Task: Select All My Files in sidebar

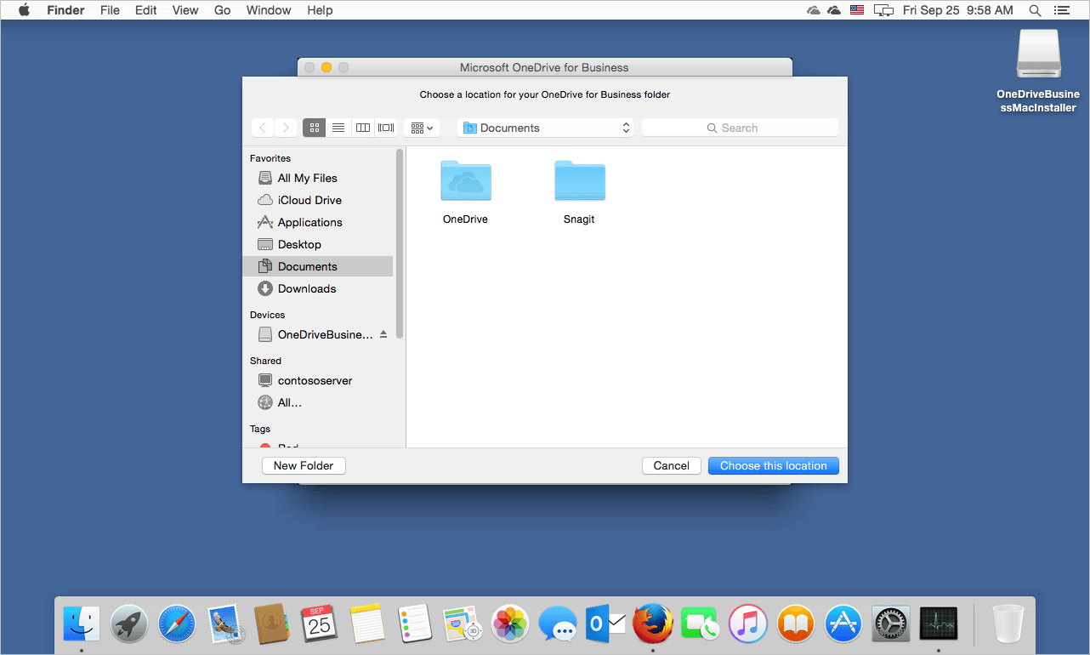Action: point(317,178)
